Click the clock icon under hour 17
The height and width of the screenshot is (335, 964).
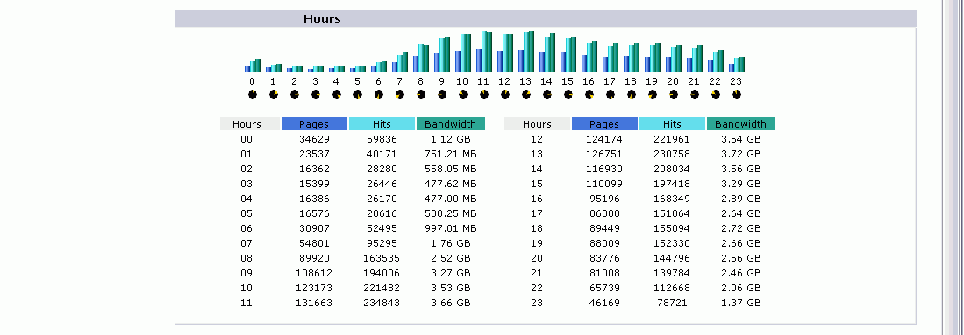click(610, 94)
